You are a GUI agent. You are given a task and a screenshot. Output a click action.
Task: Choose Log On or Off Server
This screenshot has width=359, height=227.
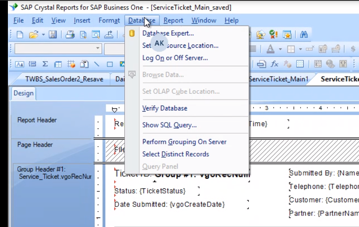[175, 58]
